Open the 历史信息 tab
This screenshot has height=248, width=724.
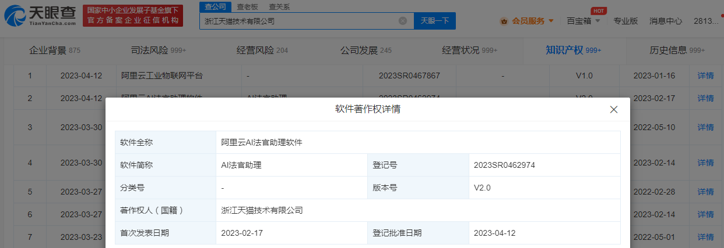[677, 51]
